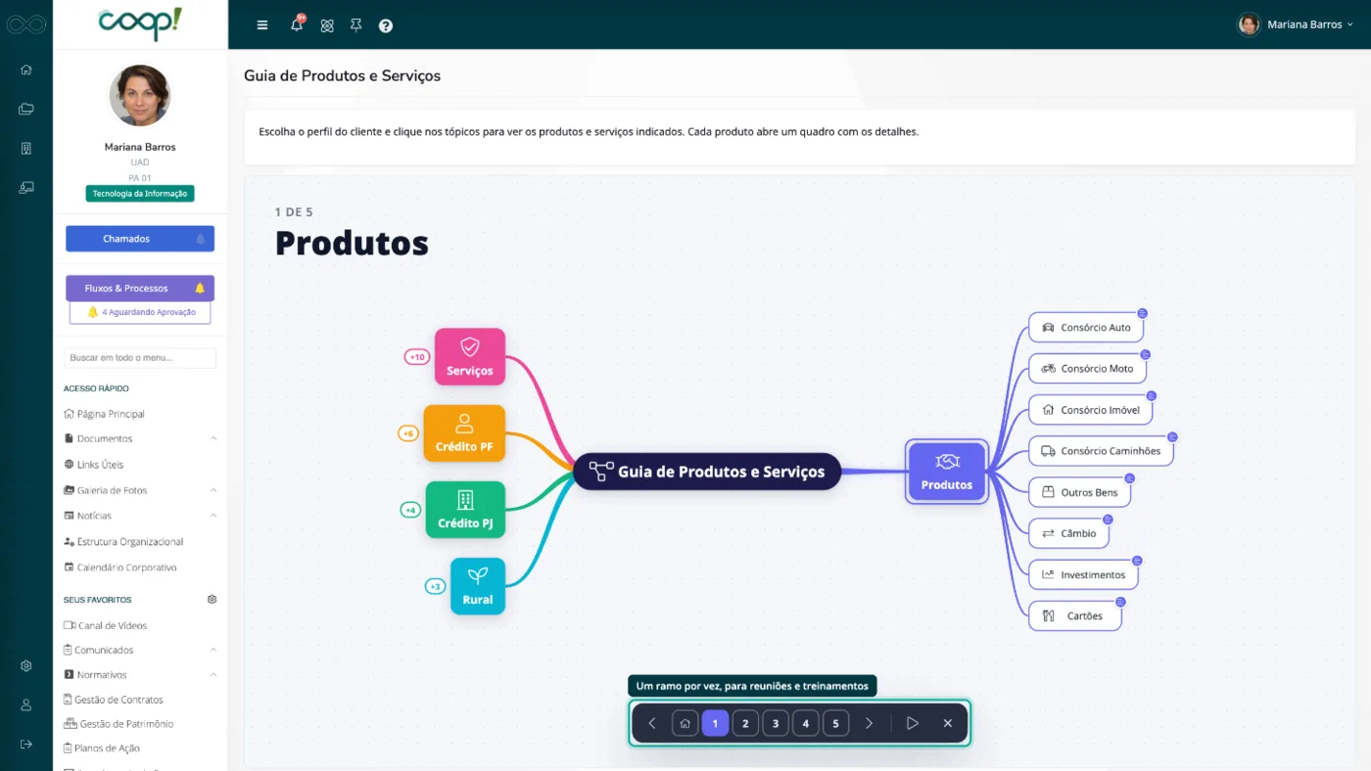This screenshot has width=1371, height=771.
Task: Open the Investimentos product node
Action: pyautogui.click(x=1084, y=574)
